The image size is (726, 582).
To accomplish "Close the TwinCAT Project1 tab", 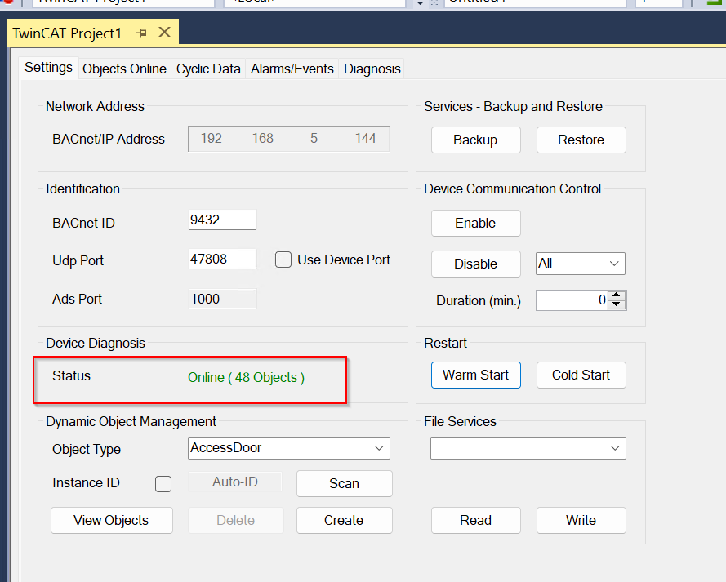I will (164, 33).
